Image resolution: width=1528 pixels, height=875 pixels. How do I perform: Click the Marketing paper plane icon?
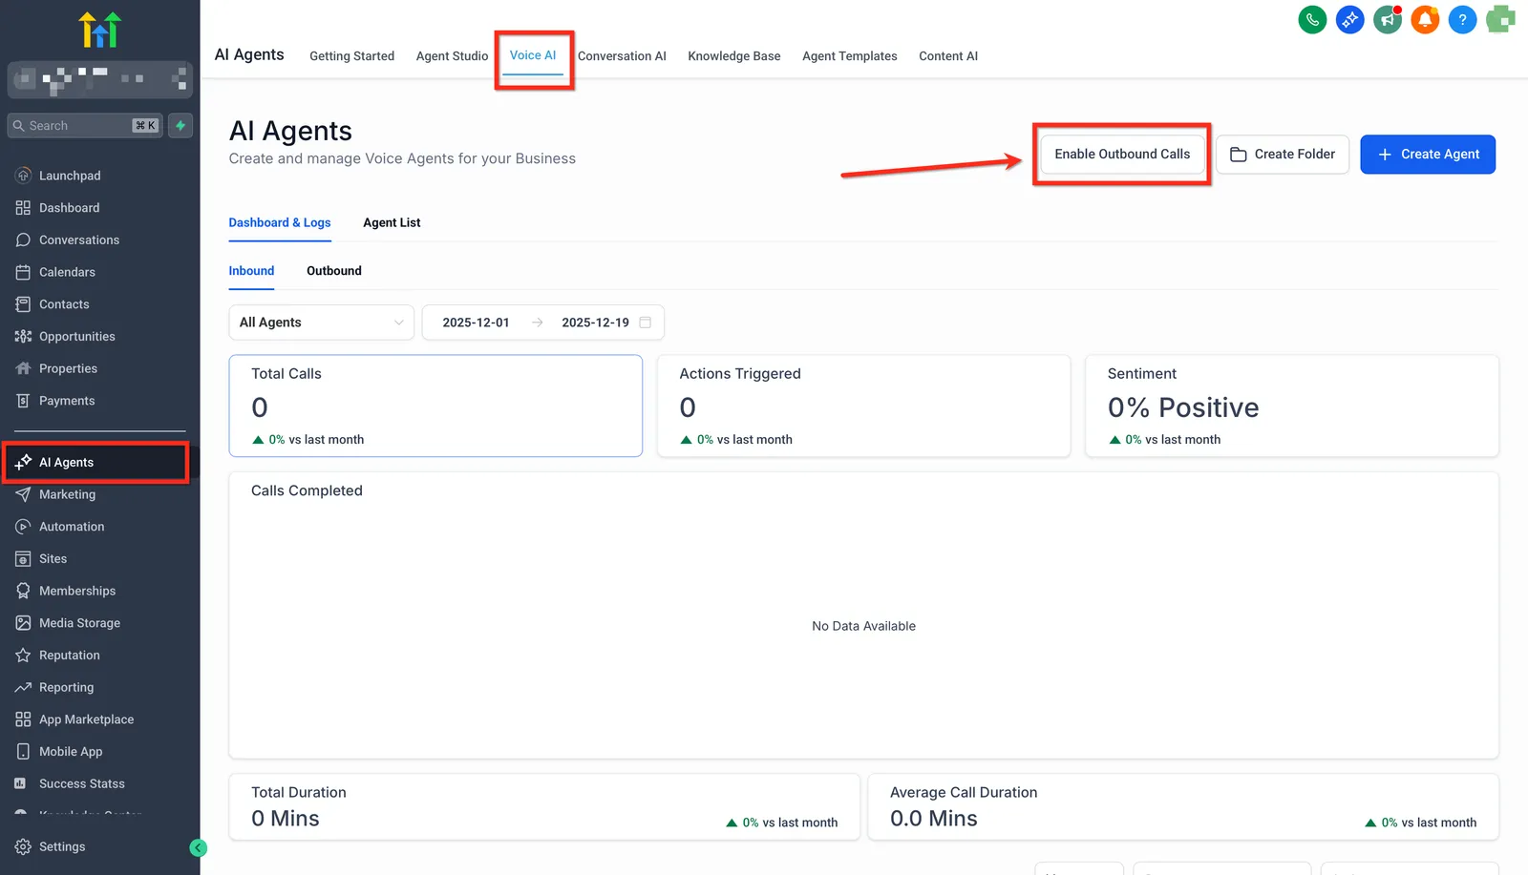coord(23,494)
